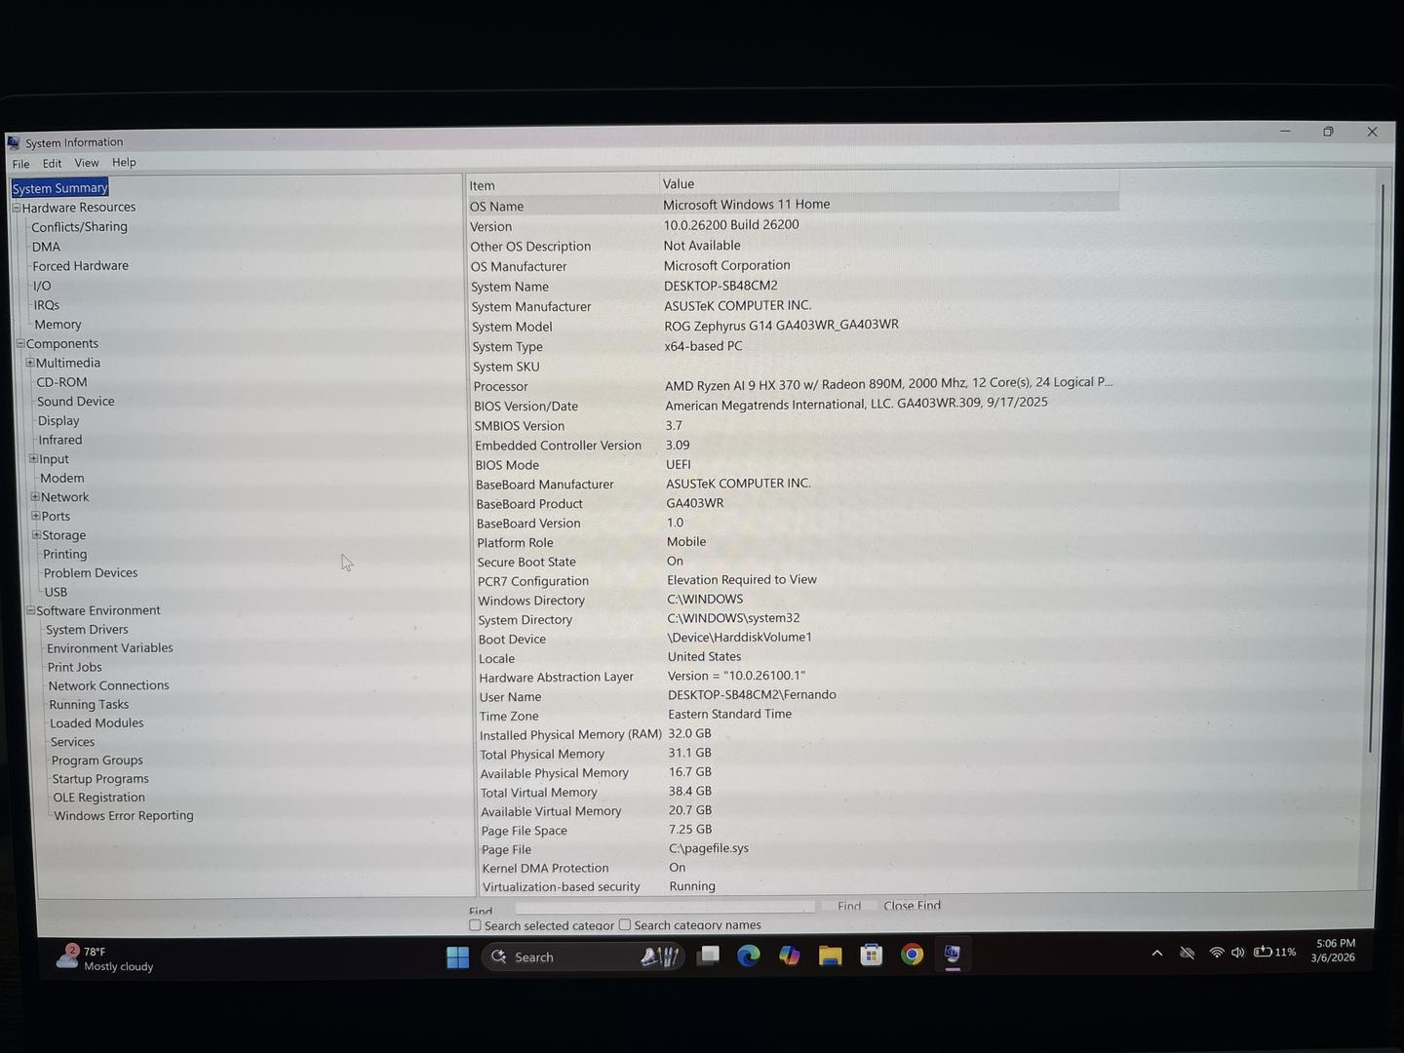Open Copilot from the taskbar
This screenshot has width=1404, height=1053.
pos(789,955)
